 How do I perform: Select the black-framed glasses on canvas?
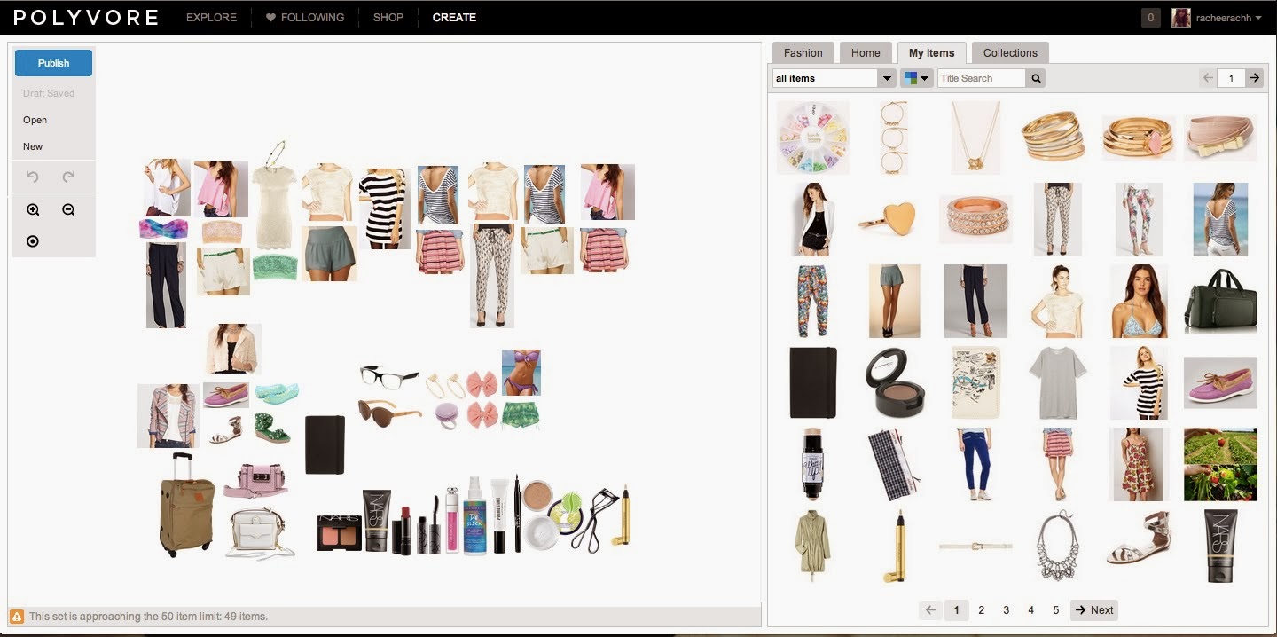[389, 375]
